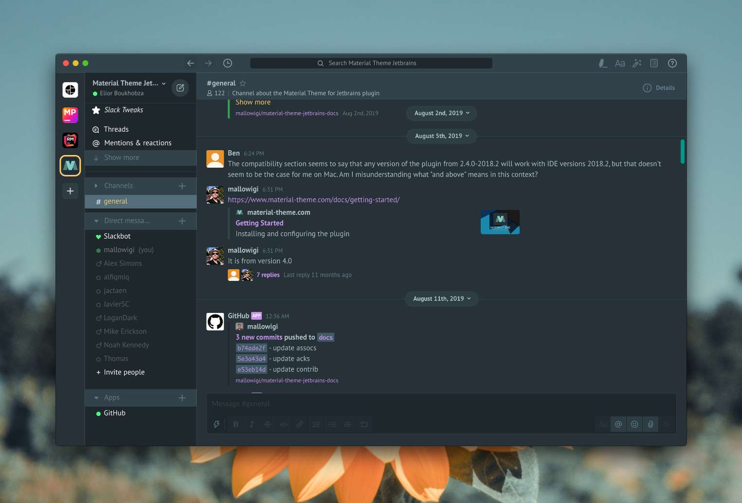This screenshot has height=503, width=742.
Task: Click the message list scrollbar
Action: point(683,151)
